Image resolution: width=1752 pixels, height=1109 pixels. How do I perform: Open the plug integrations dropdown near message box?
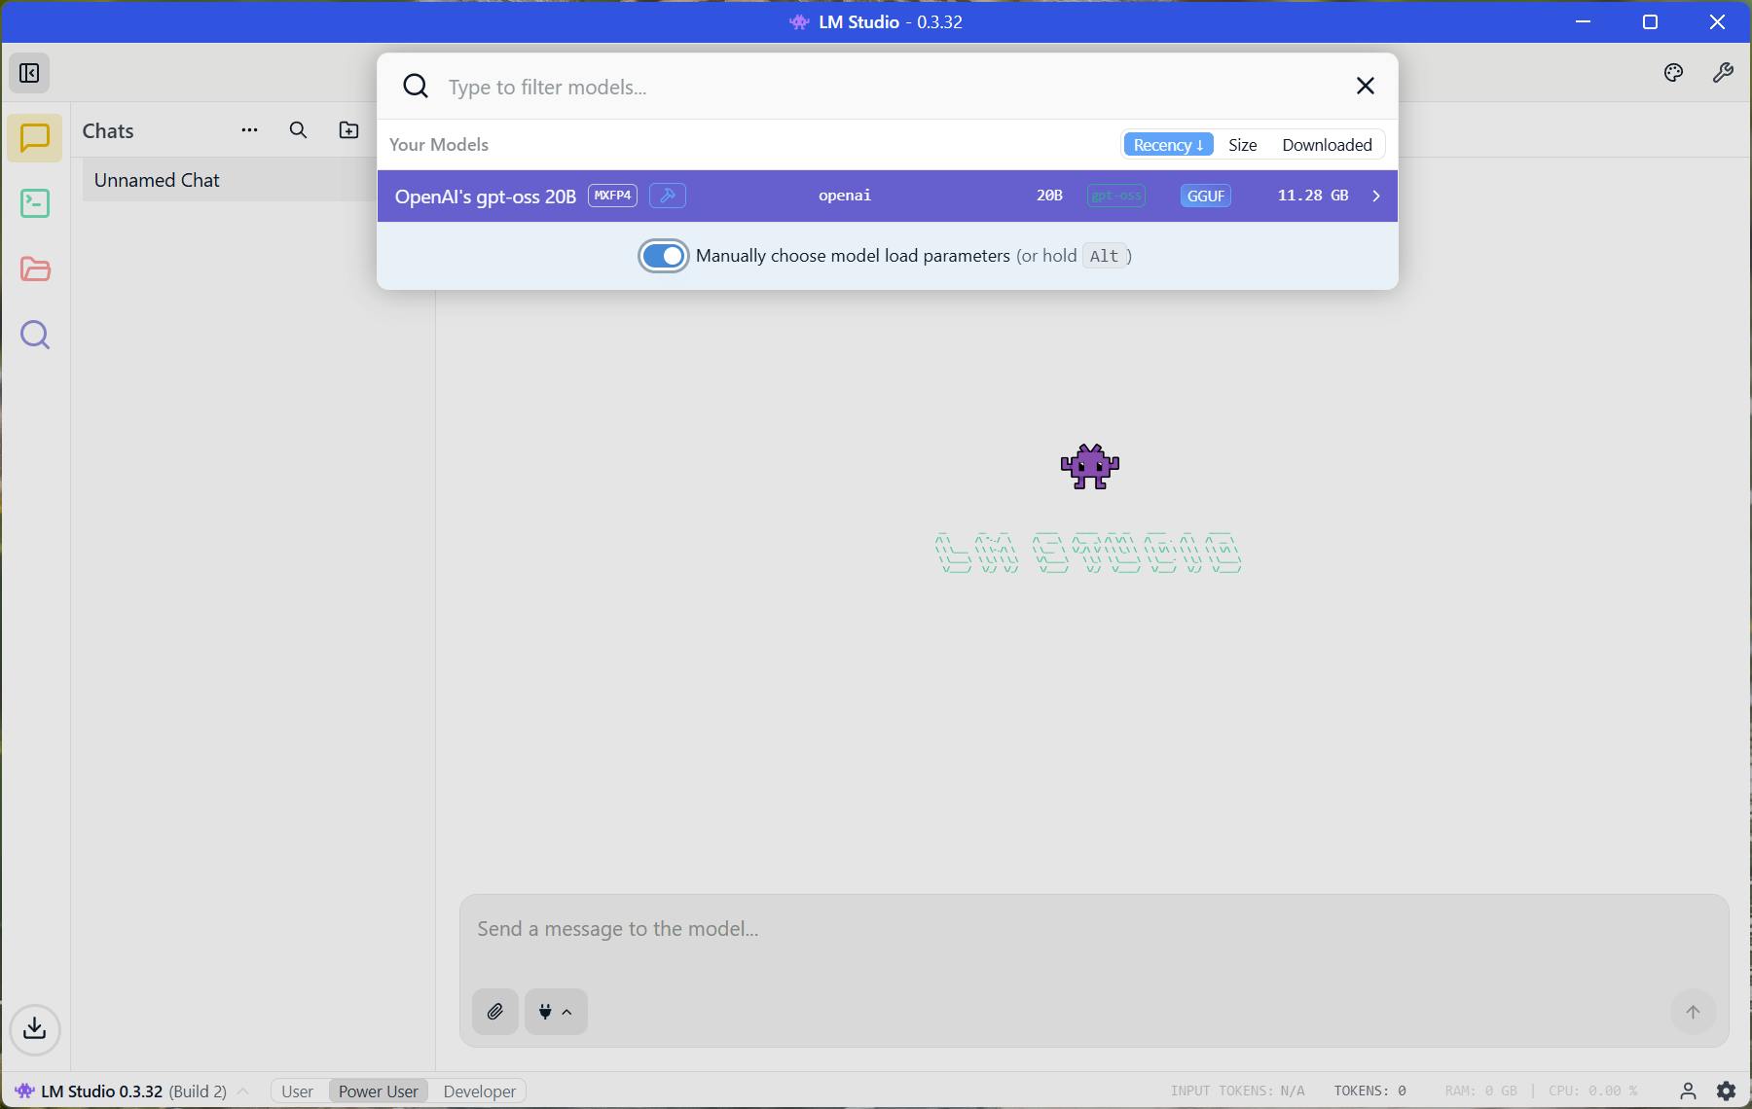(555, 1012)
